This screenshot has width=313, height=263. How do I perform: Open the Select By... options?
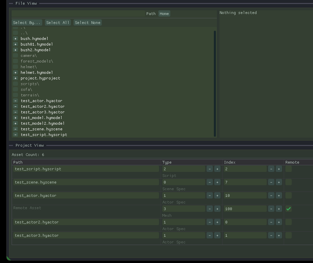click(x=27, y=23)
